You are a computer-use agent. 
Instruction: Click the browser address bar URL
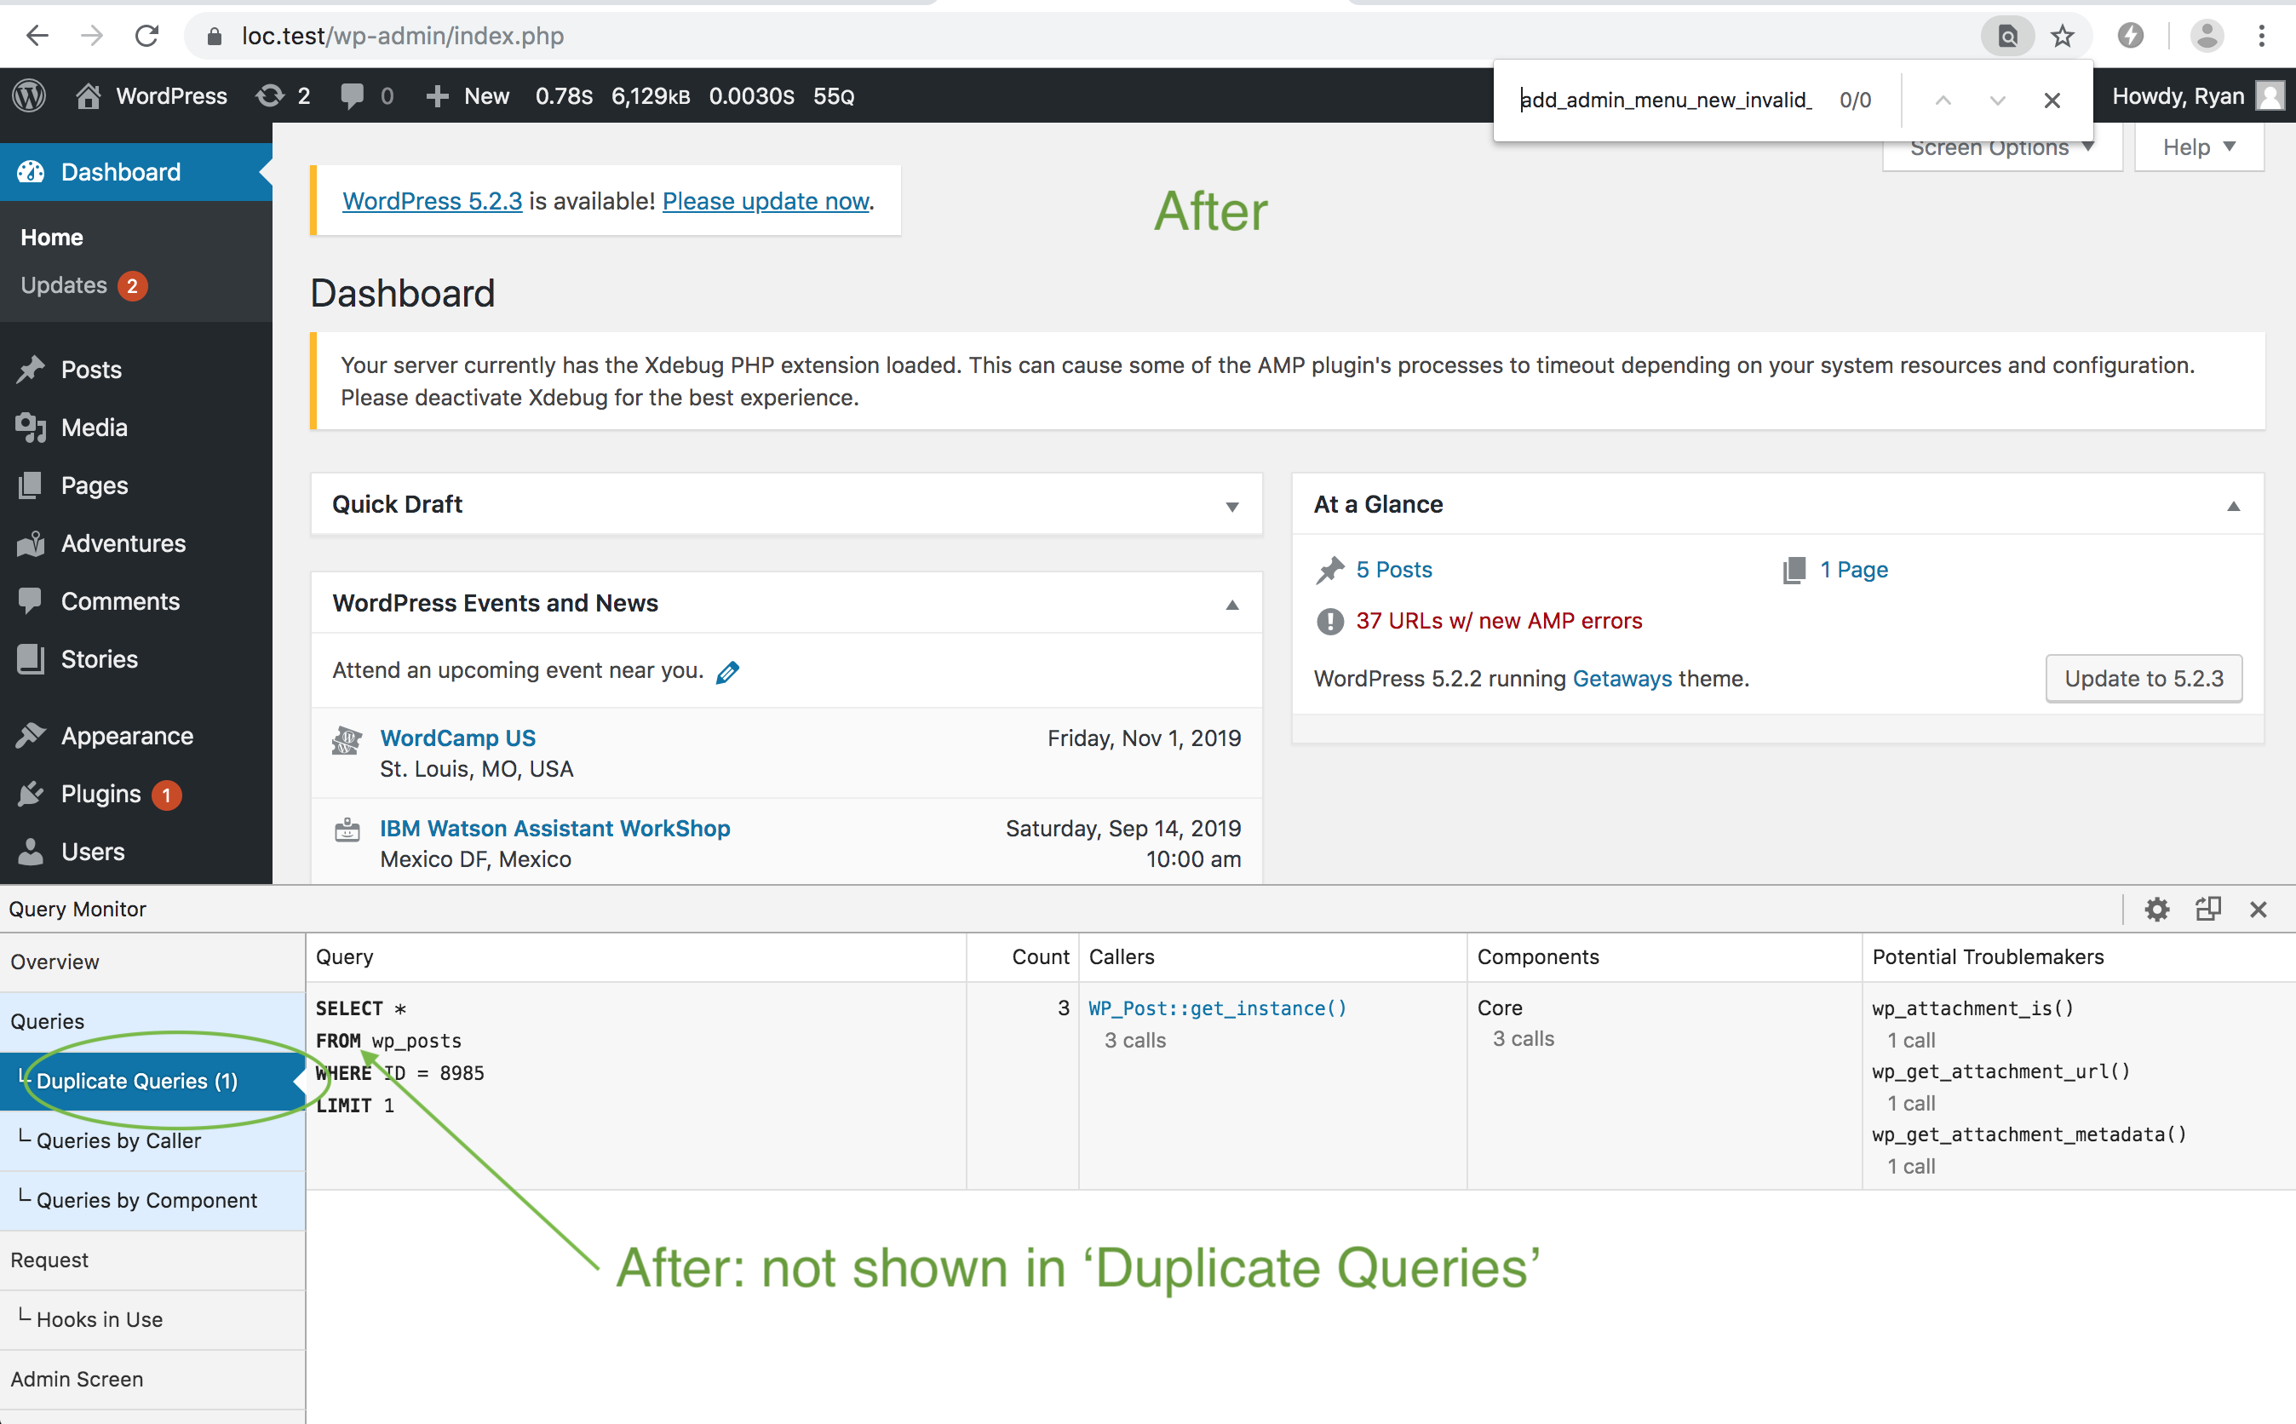point(402,36)
